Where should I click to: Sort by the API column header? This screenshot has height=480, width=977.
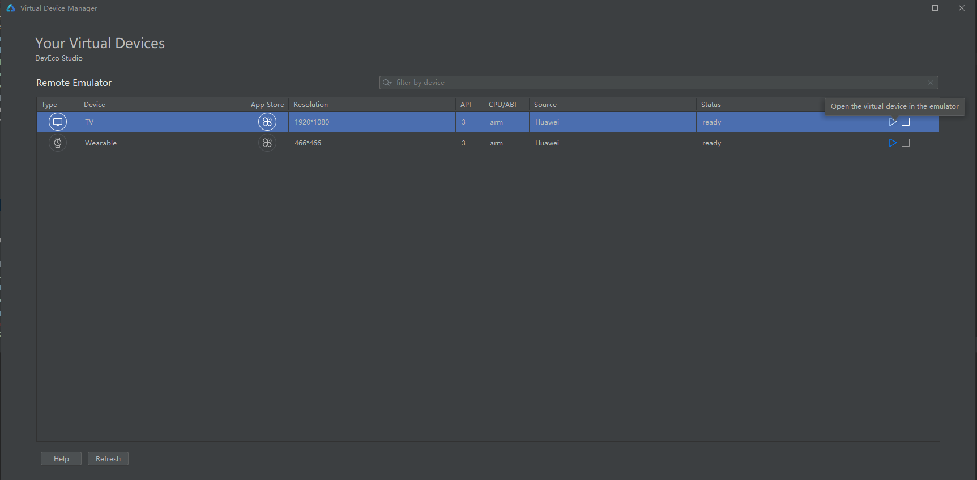click(x=470, y=105)
